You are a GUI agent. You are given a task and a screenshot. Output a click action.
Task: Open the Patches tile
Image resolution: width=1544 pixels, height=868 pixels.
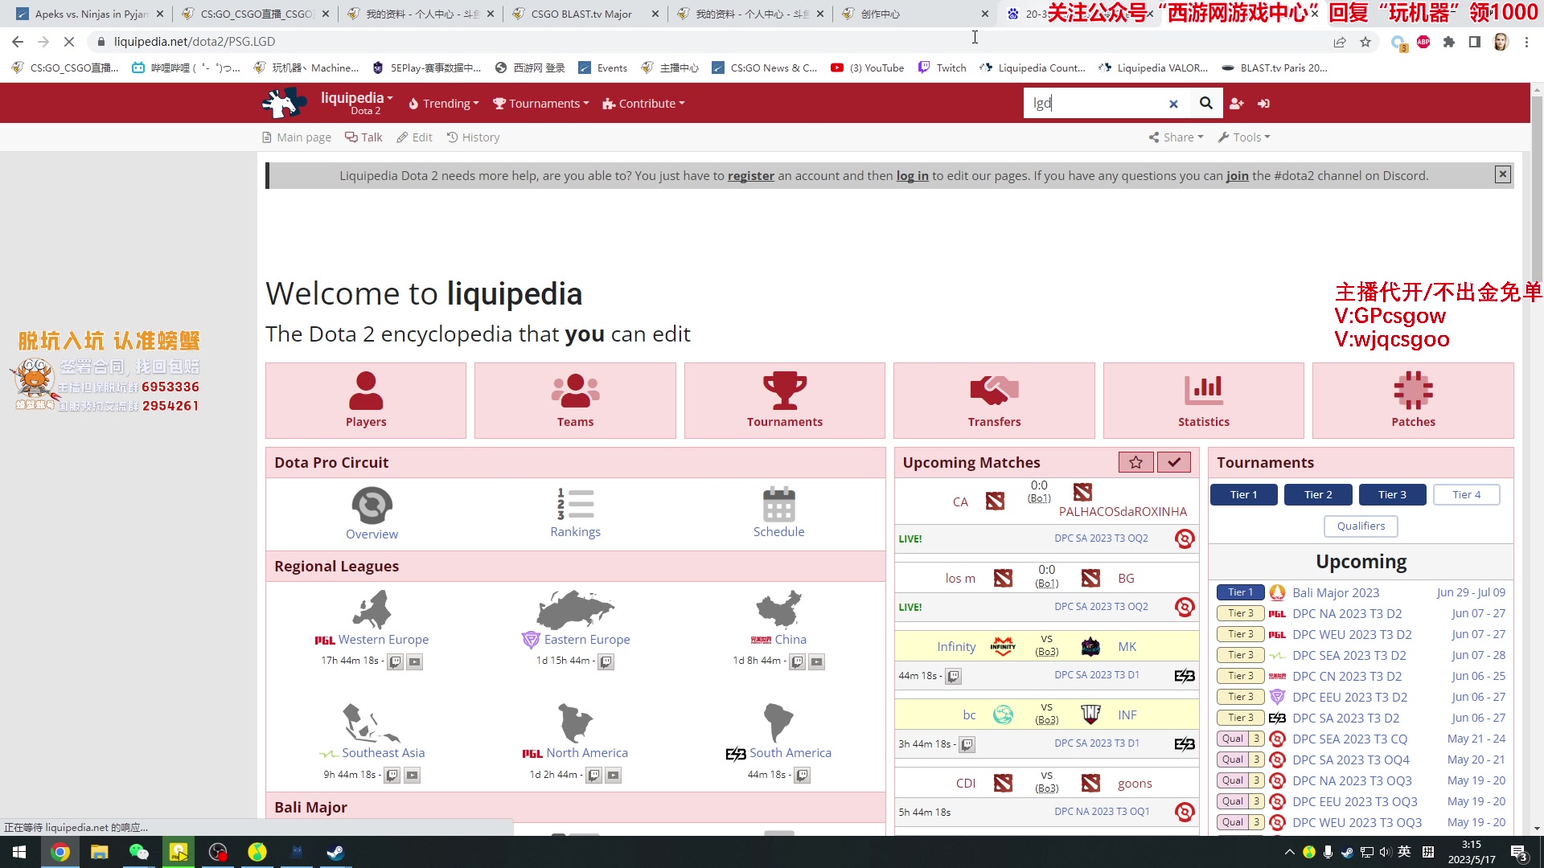tap(1413, 400)
